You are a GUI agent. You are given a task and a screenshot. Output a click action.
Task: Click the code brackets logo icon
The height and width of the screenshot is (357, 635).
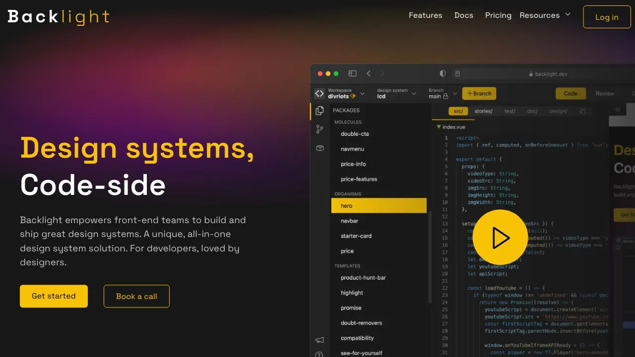click(x=319, y=93)
